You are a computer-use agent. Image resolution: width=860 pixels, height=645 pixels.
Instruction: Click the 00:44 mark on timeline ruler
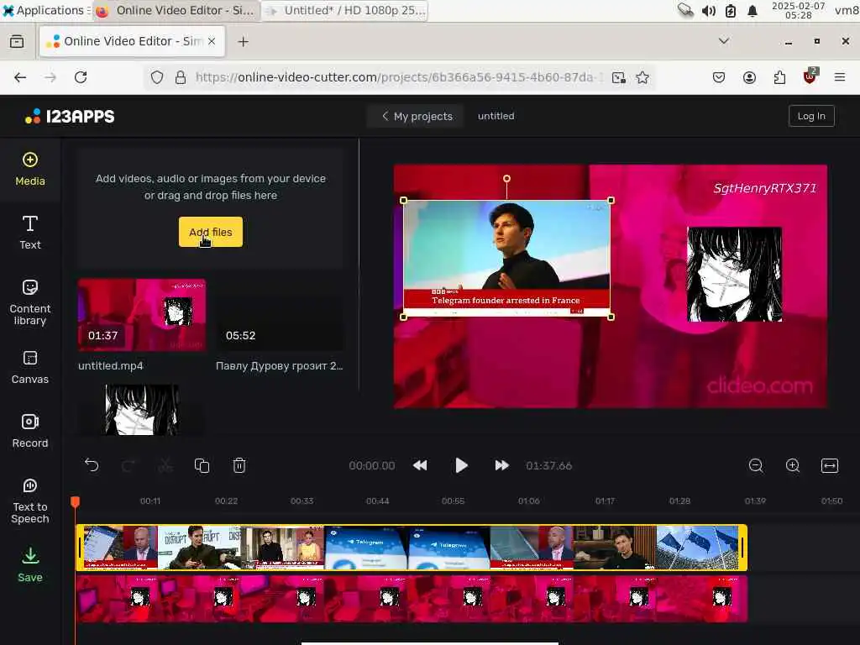[377, 501]
